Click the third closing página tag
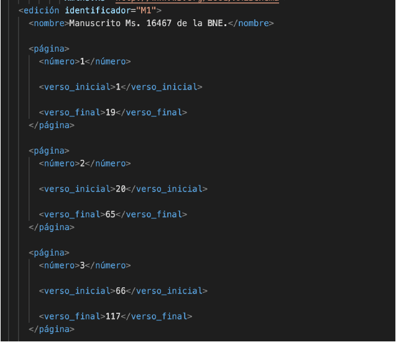 click(x=52, y=329)
